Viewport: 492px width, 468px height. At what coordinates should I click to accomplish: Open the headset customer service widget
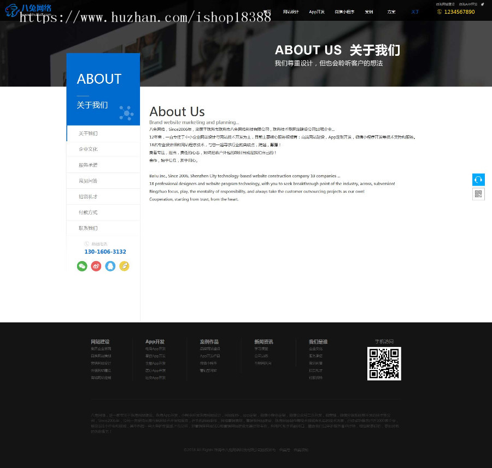click(478, 180)
